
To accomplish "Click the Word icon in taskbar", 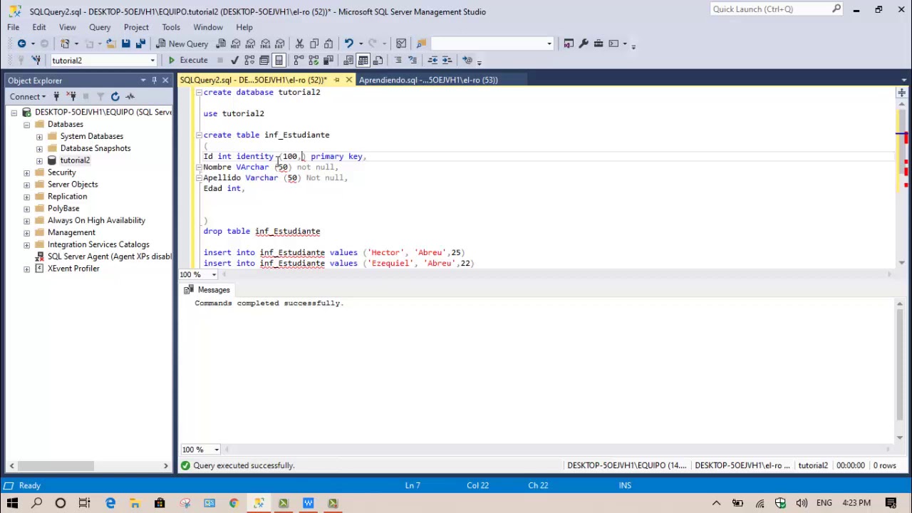I will tap(308, 503).
